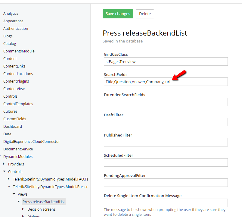The height and width of the screenshot is (217, 242).
Task: Open Dashboard settings
Action: (13, 126)
